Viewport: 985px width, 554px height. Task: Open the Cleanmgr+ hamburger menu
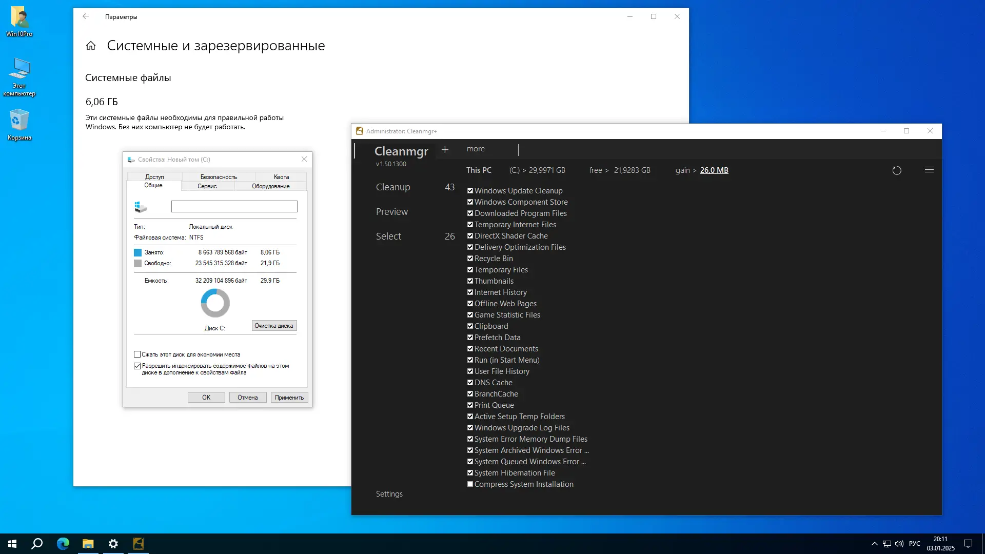[929, 170]
